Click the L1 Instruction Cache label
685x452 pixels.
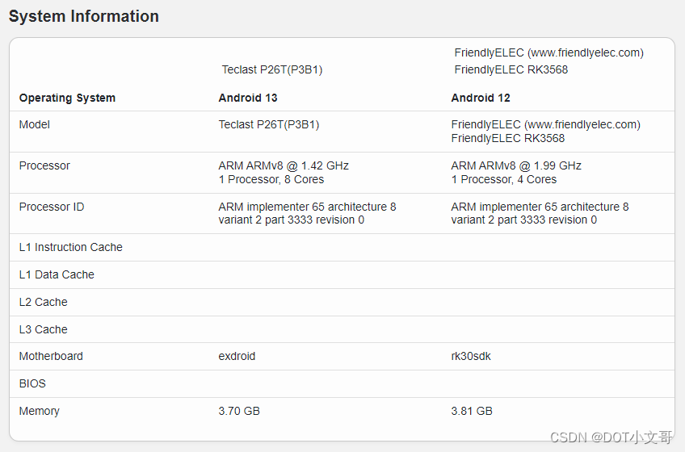pos(71,247)
